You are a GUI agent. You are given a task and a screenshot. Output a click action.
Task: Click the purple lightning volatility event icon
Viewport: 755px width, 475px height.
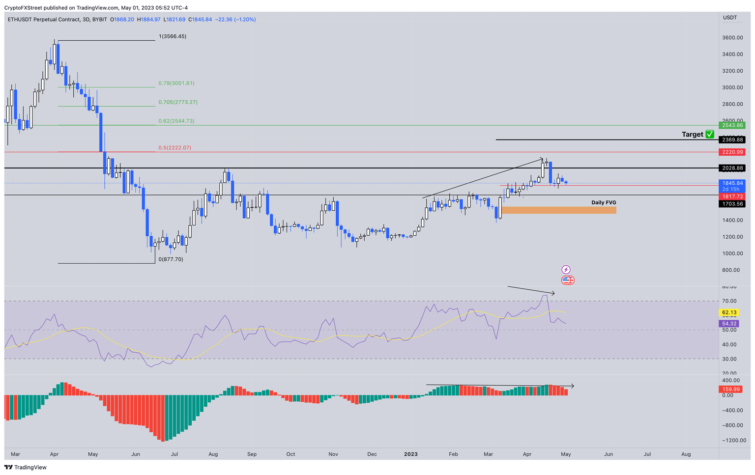pyautogui.click(x=567, y=268)
